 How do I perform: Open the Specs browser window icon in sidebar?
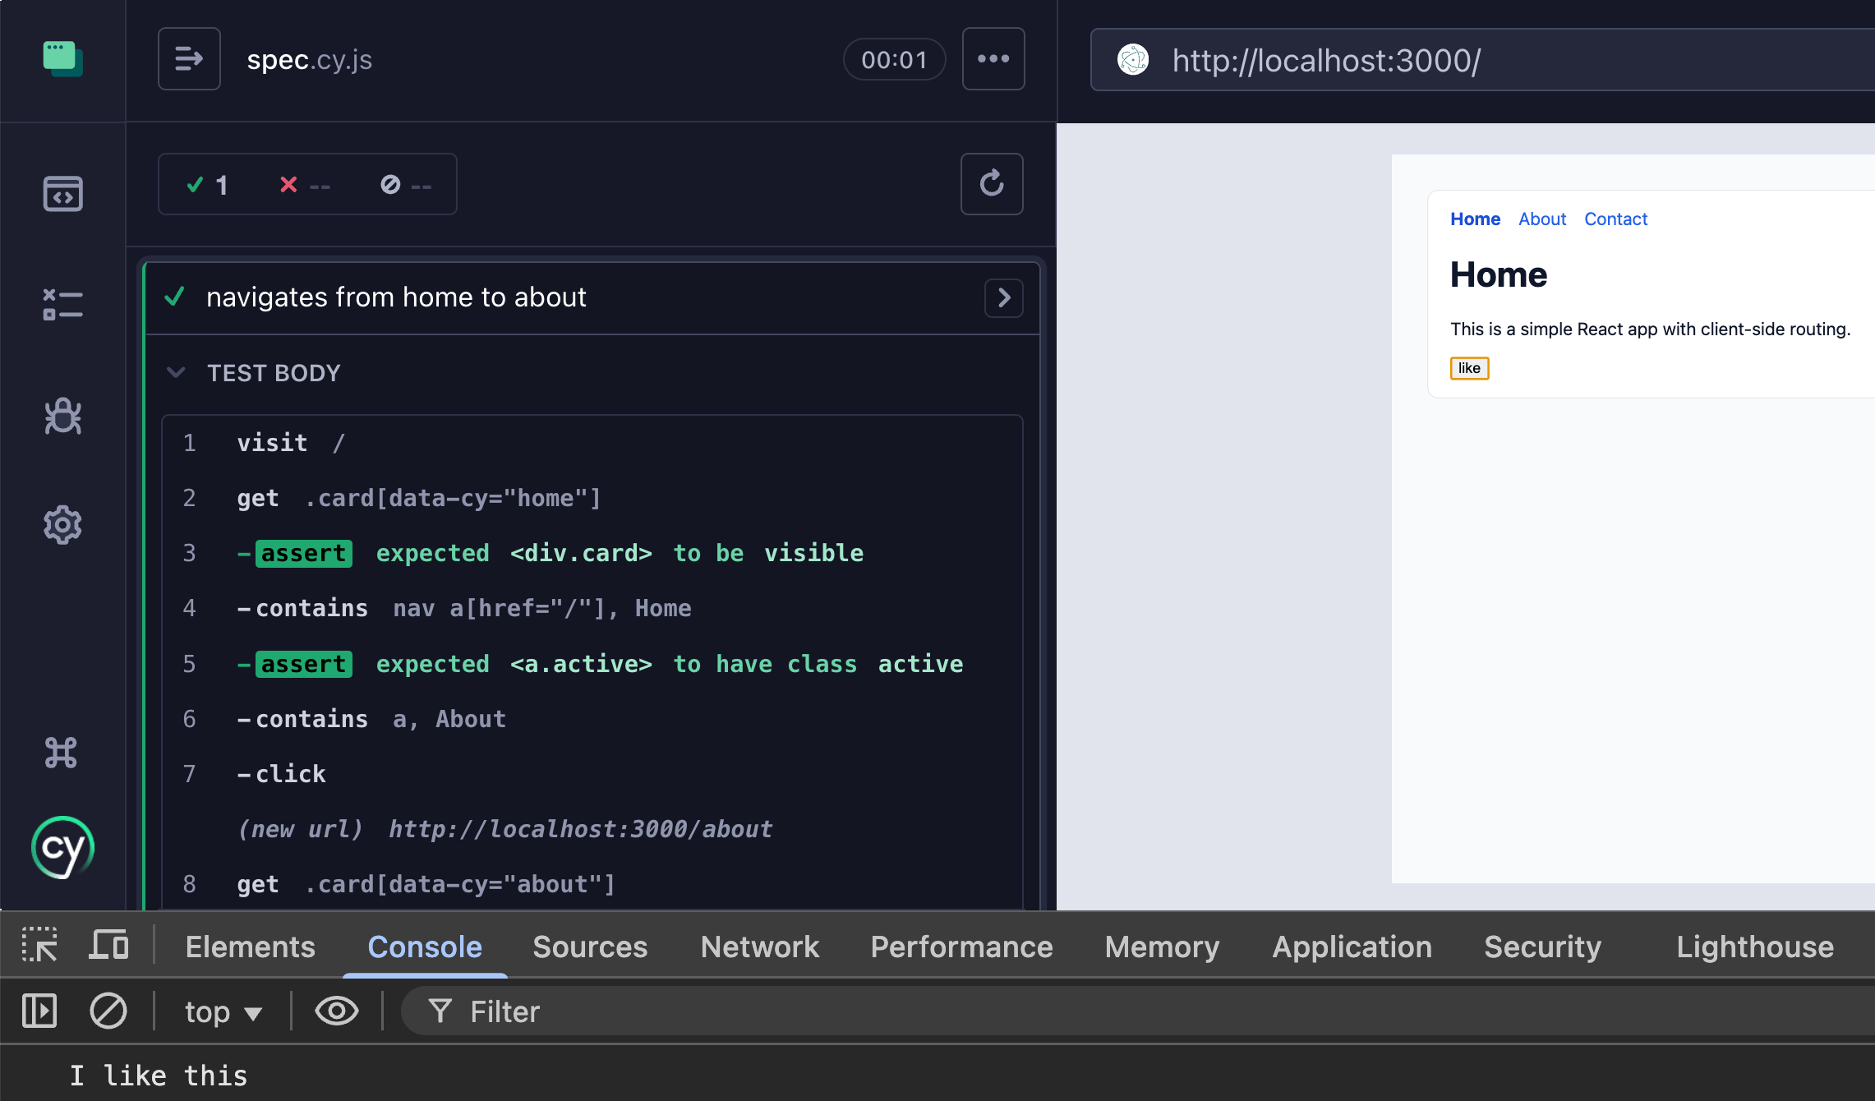62,194
